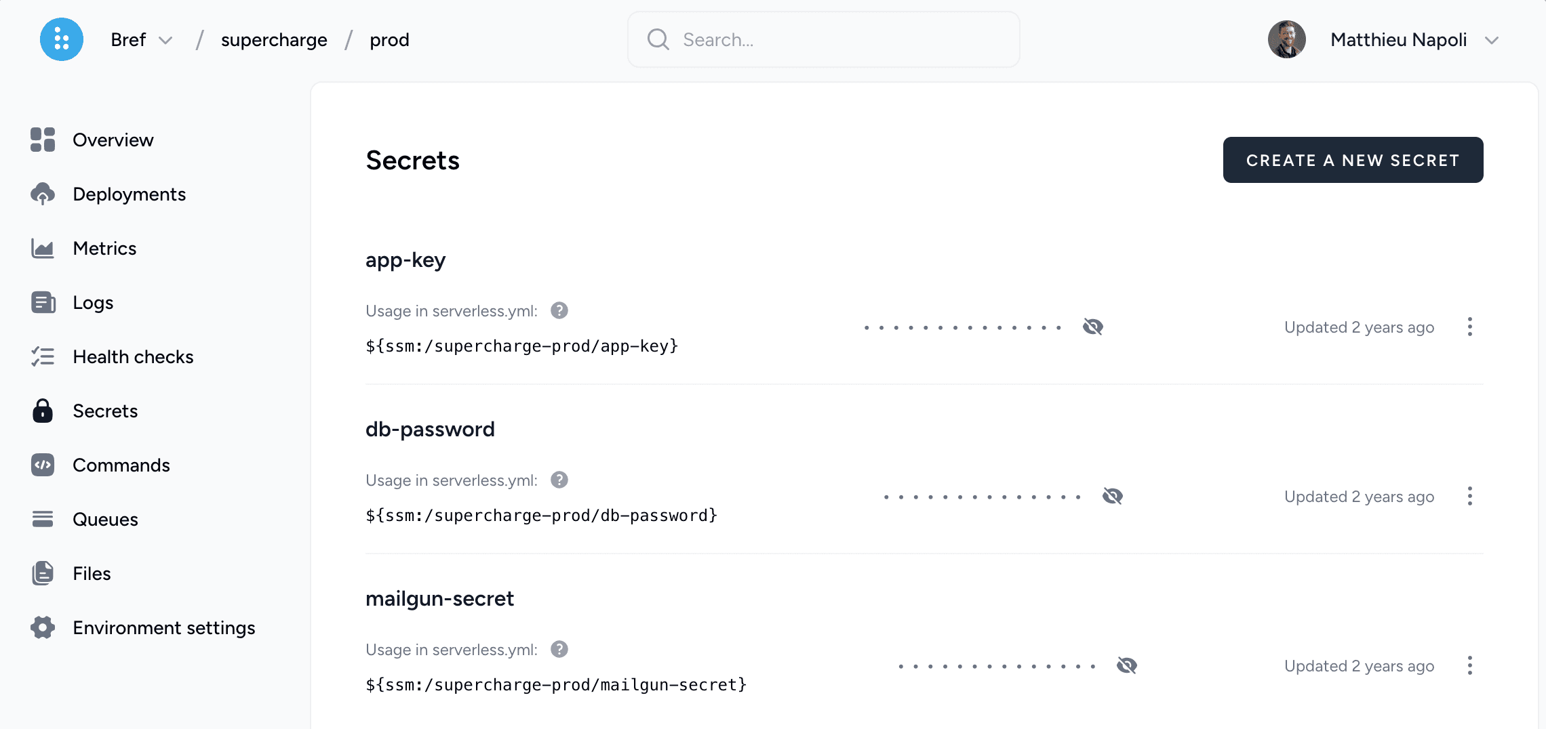Reveal the mailgun-secret value
This screenshot has height=729, width=1546.
1126,666
